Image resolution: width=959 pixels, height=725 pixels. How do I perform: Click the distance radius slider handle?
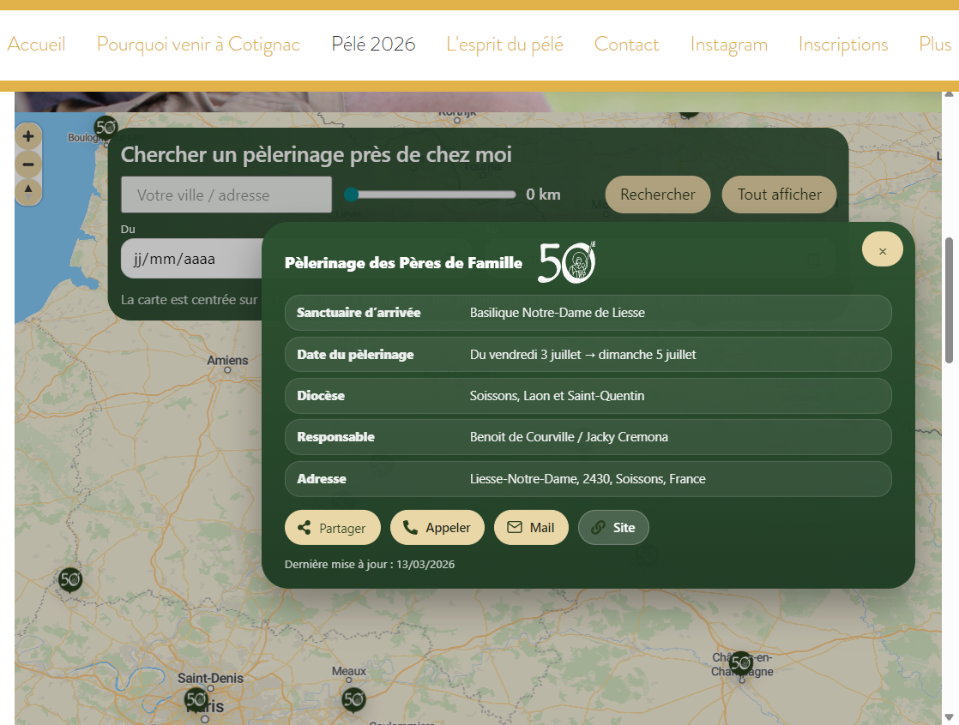(x=351, y=195)
